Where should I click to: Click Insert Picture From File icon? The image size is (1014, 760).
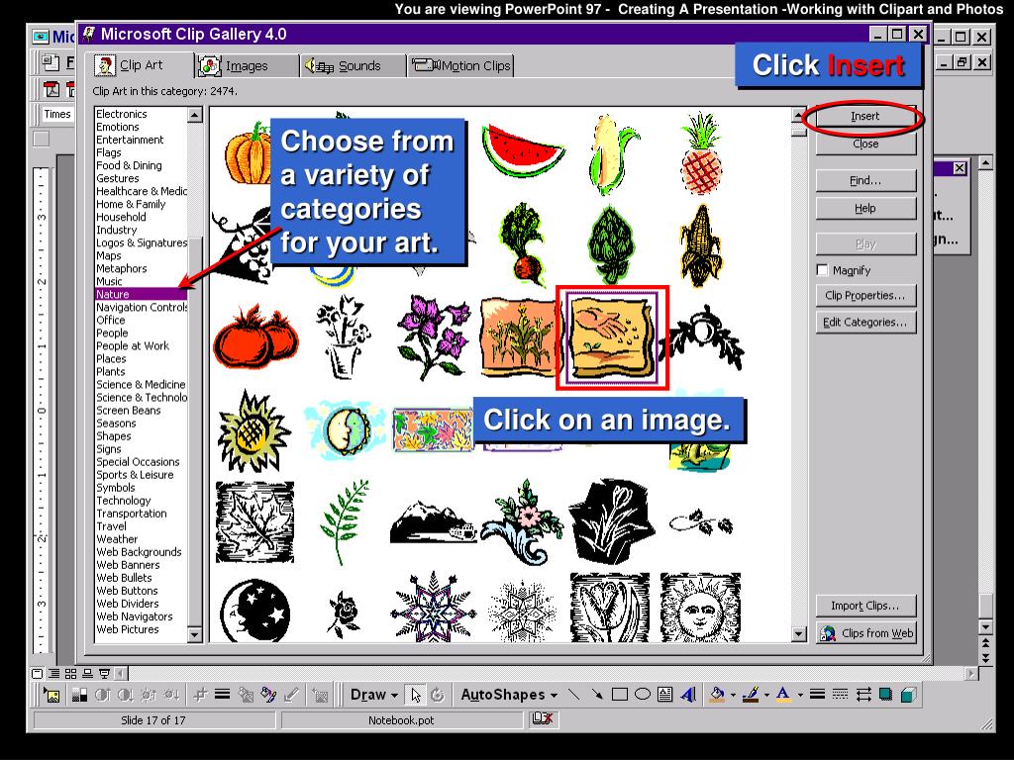tap(52, 696)
